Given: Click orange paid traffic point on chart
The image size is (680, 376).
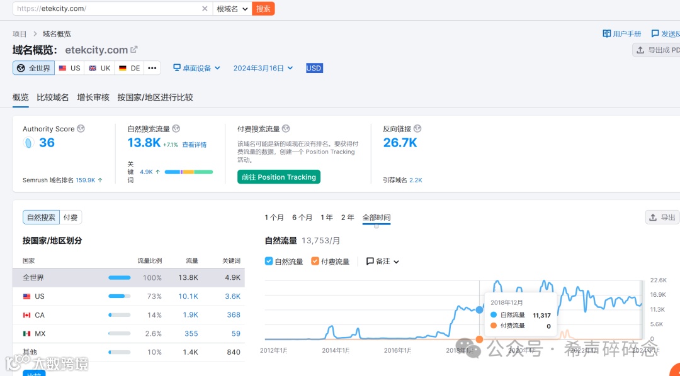Looking at the screenshot, I should pos(479,339).
